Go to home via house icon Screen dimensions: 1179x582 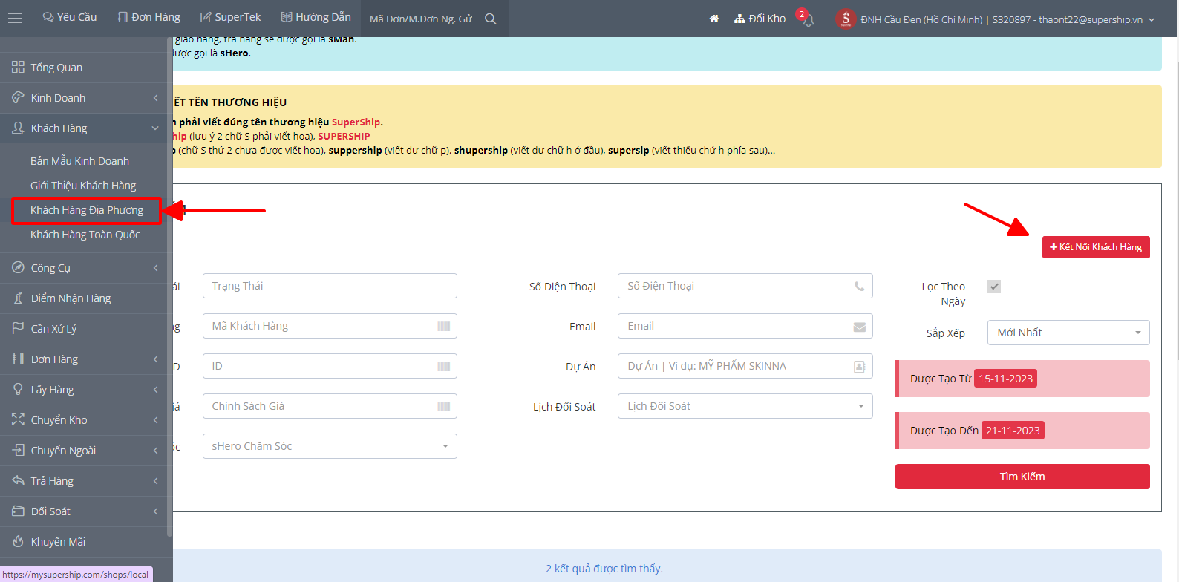[713, 19]
